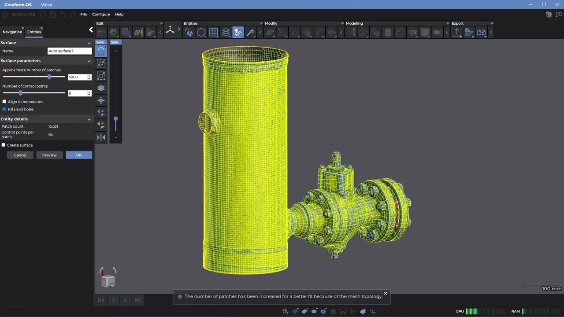Screen dimensions: 564x317
Task: Collapse the Surface parameters section
Action: [89, 61]
